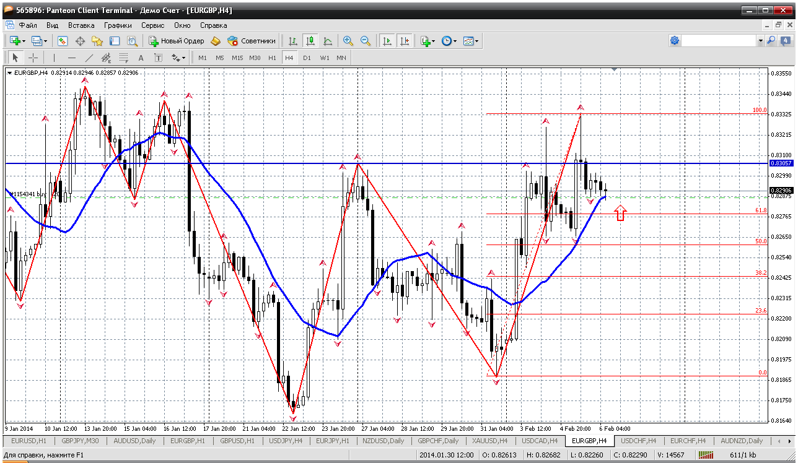Screen dimensions: 798x463
Task: Open the Вид menu
Action: click(x=53, y=25)
